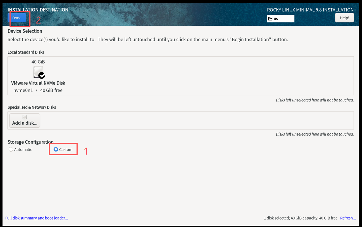The width and height of the screenshot is (362, 227).
Task: Click the 1 disk selected status text
Action: 301,218
